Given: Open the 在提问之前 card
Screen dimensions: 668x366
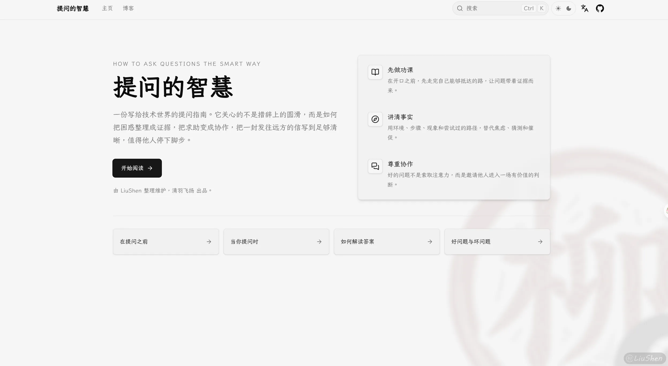Looking at the screenshot, I should pyautogui.click(x=166, y=242).
